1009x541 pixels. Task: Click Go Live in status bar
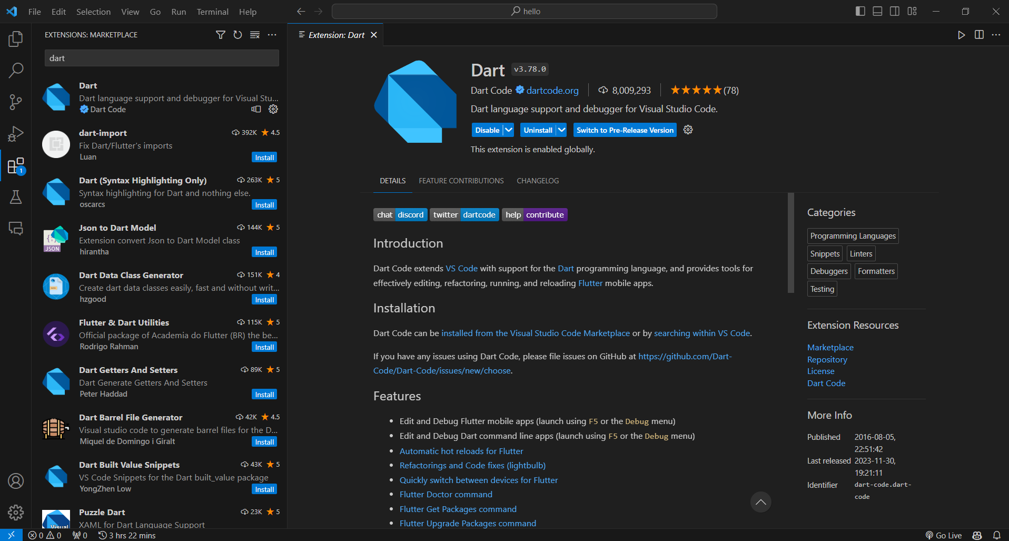point(944,535)
